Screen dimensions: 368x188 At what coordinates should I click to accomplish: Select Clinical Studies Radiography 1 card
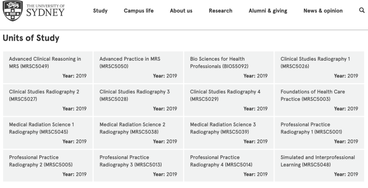(x=319, y=67)
